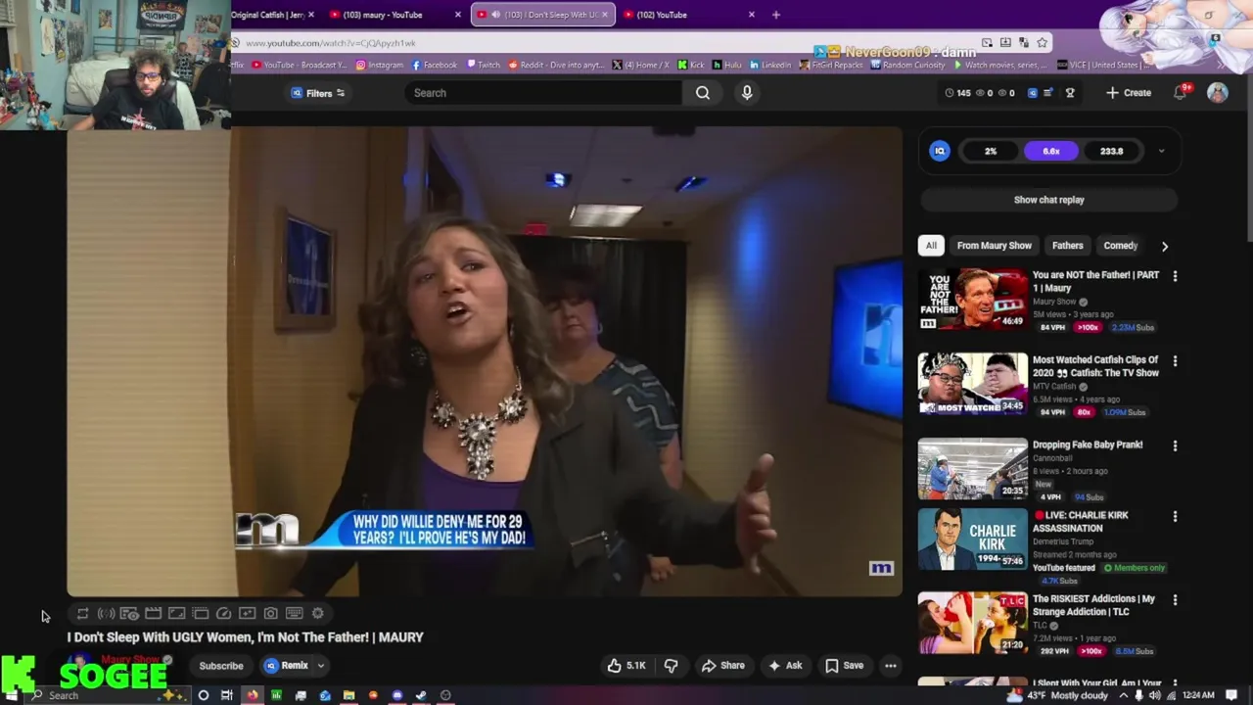
Task: Open Dropping Fake Baby Prank thumbnail
Action: (972, 469)
